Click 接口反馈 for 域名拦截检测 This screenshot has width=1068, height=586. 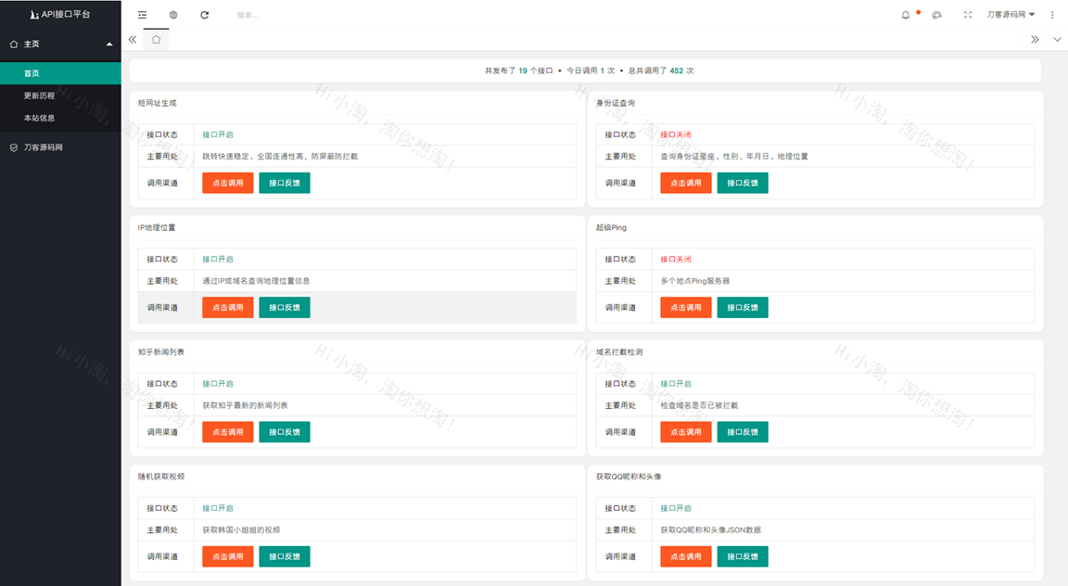(743, 432)
